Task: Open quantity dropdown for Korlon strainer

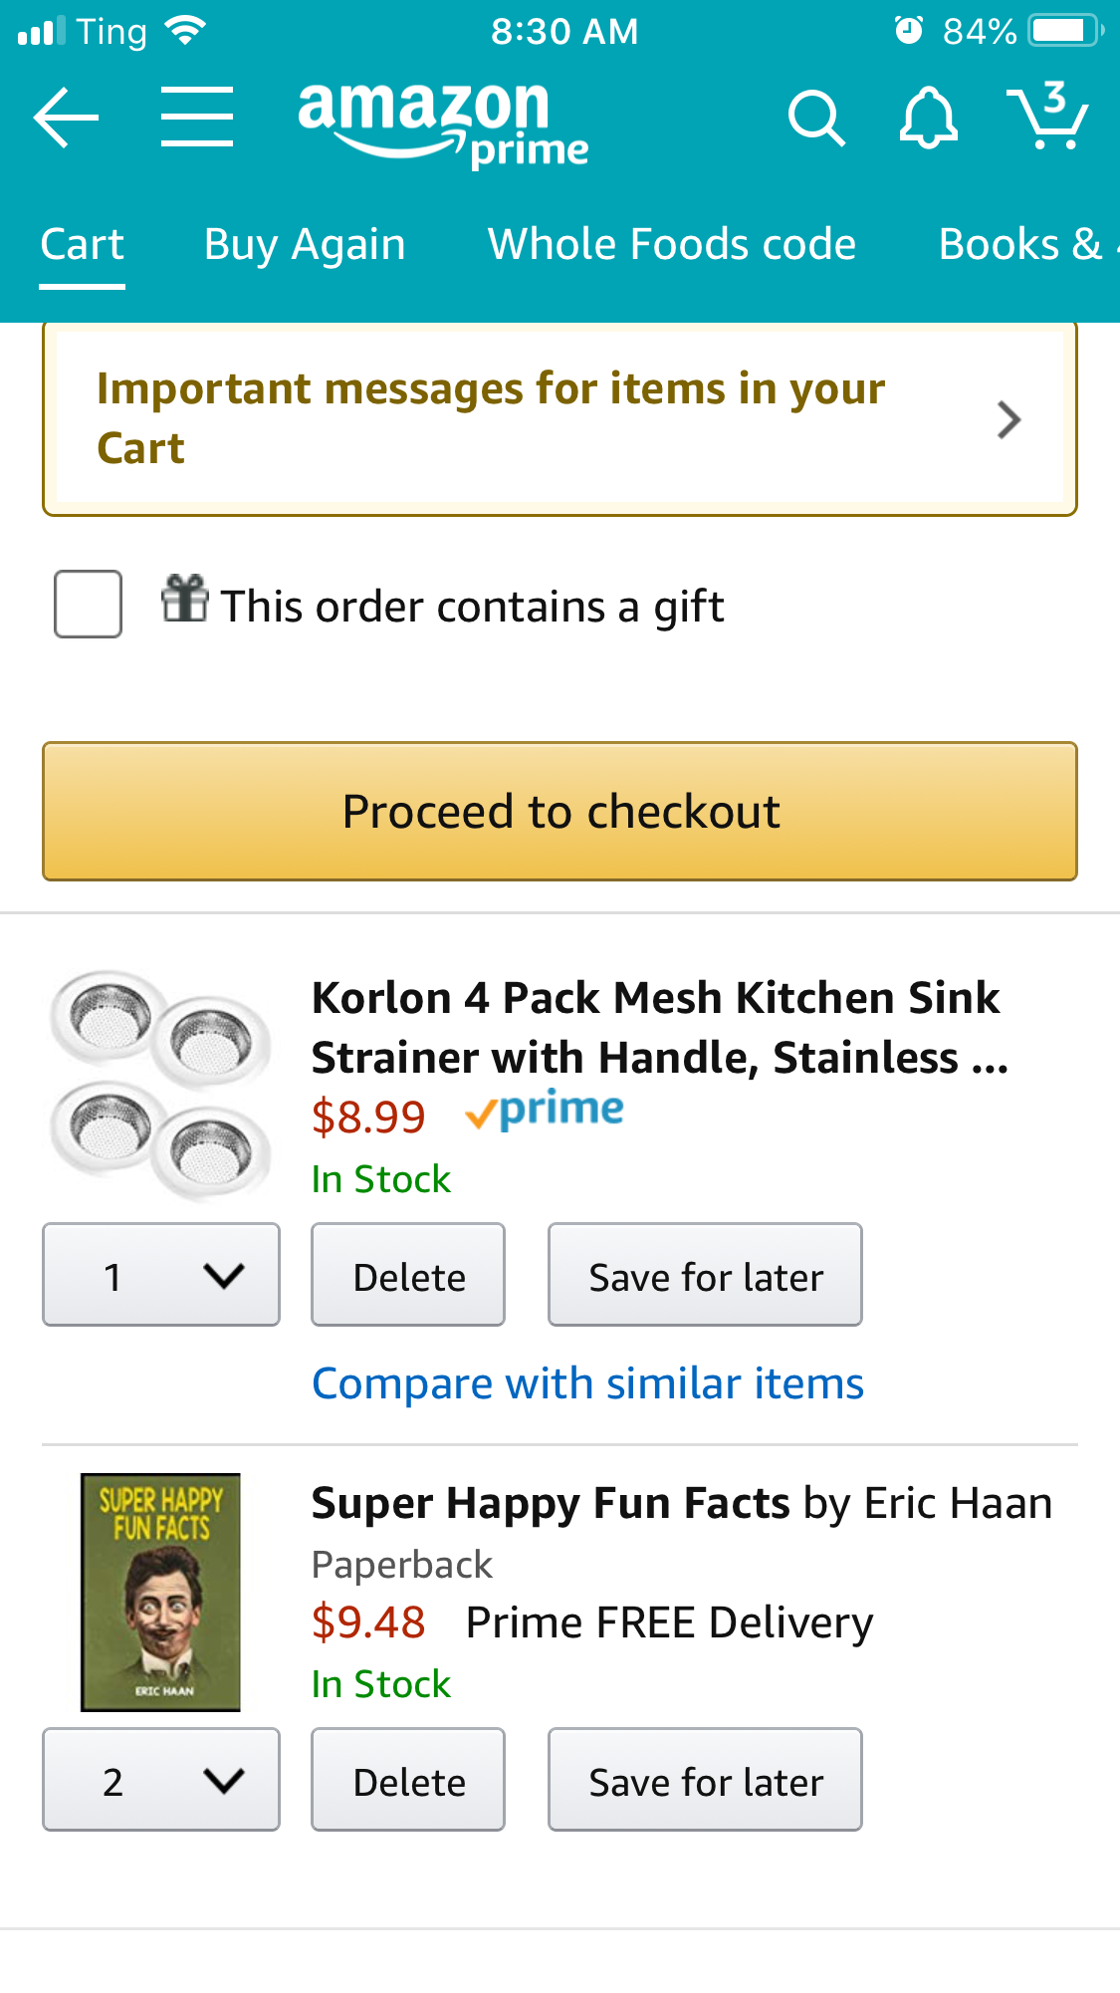Action: click(161, 1275)
